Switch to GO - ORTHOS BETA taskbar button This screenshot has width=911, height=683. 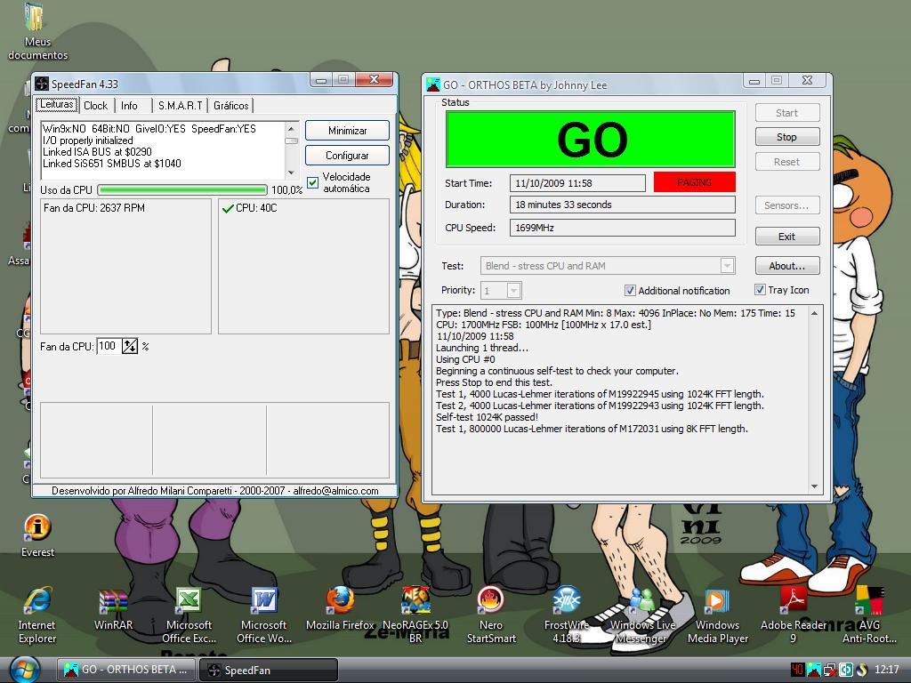point(127,670)
